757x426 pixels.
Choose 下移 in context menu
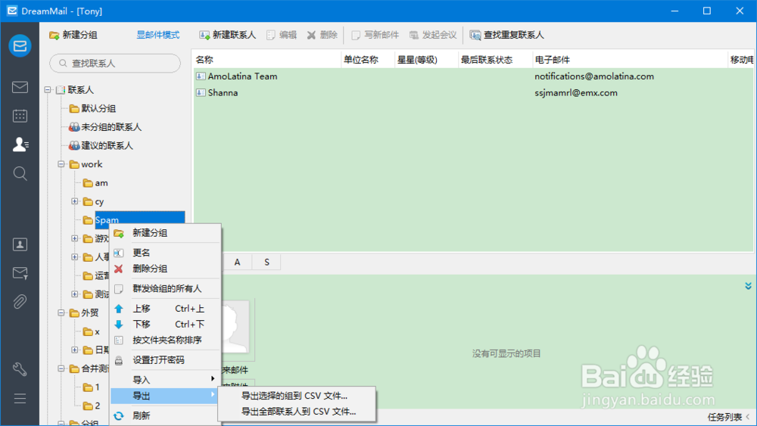click(x=165, y=324)
